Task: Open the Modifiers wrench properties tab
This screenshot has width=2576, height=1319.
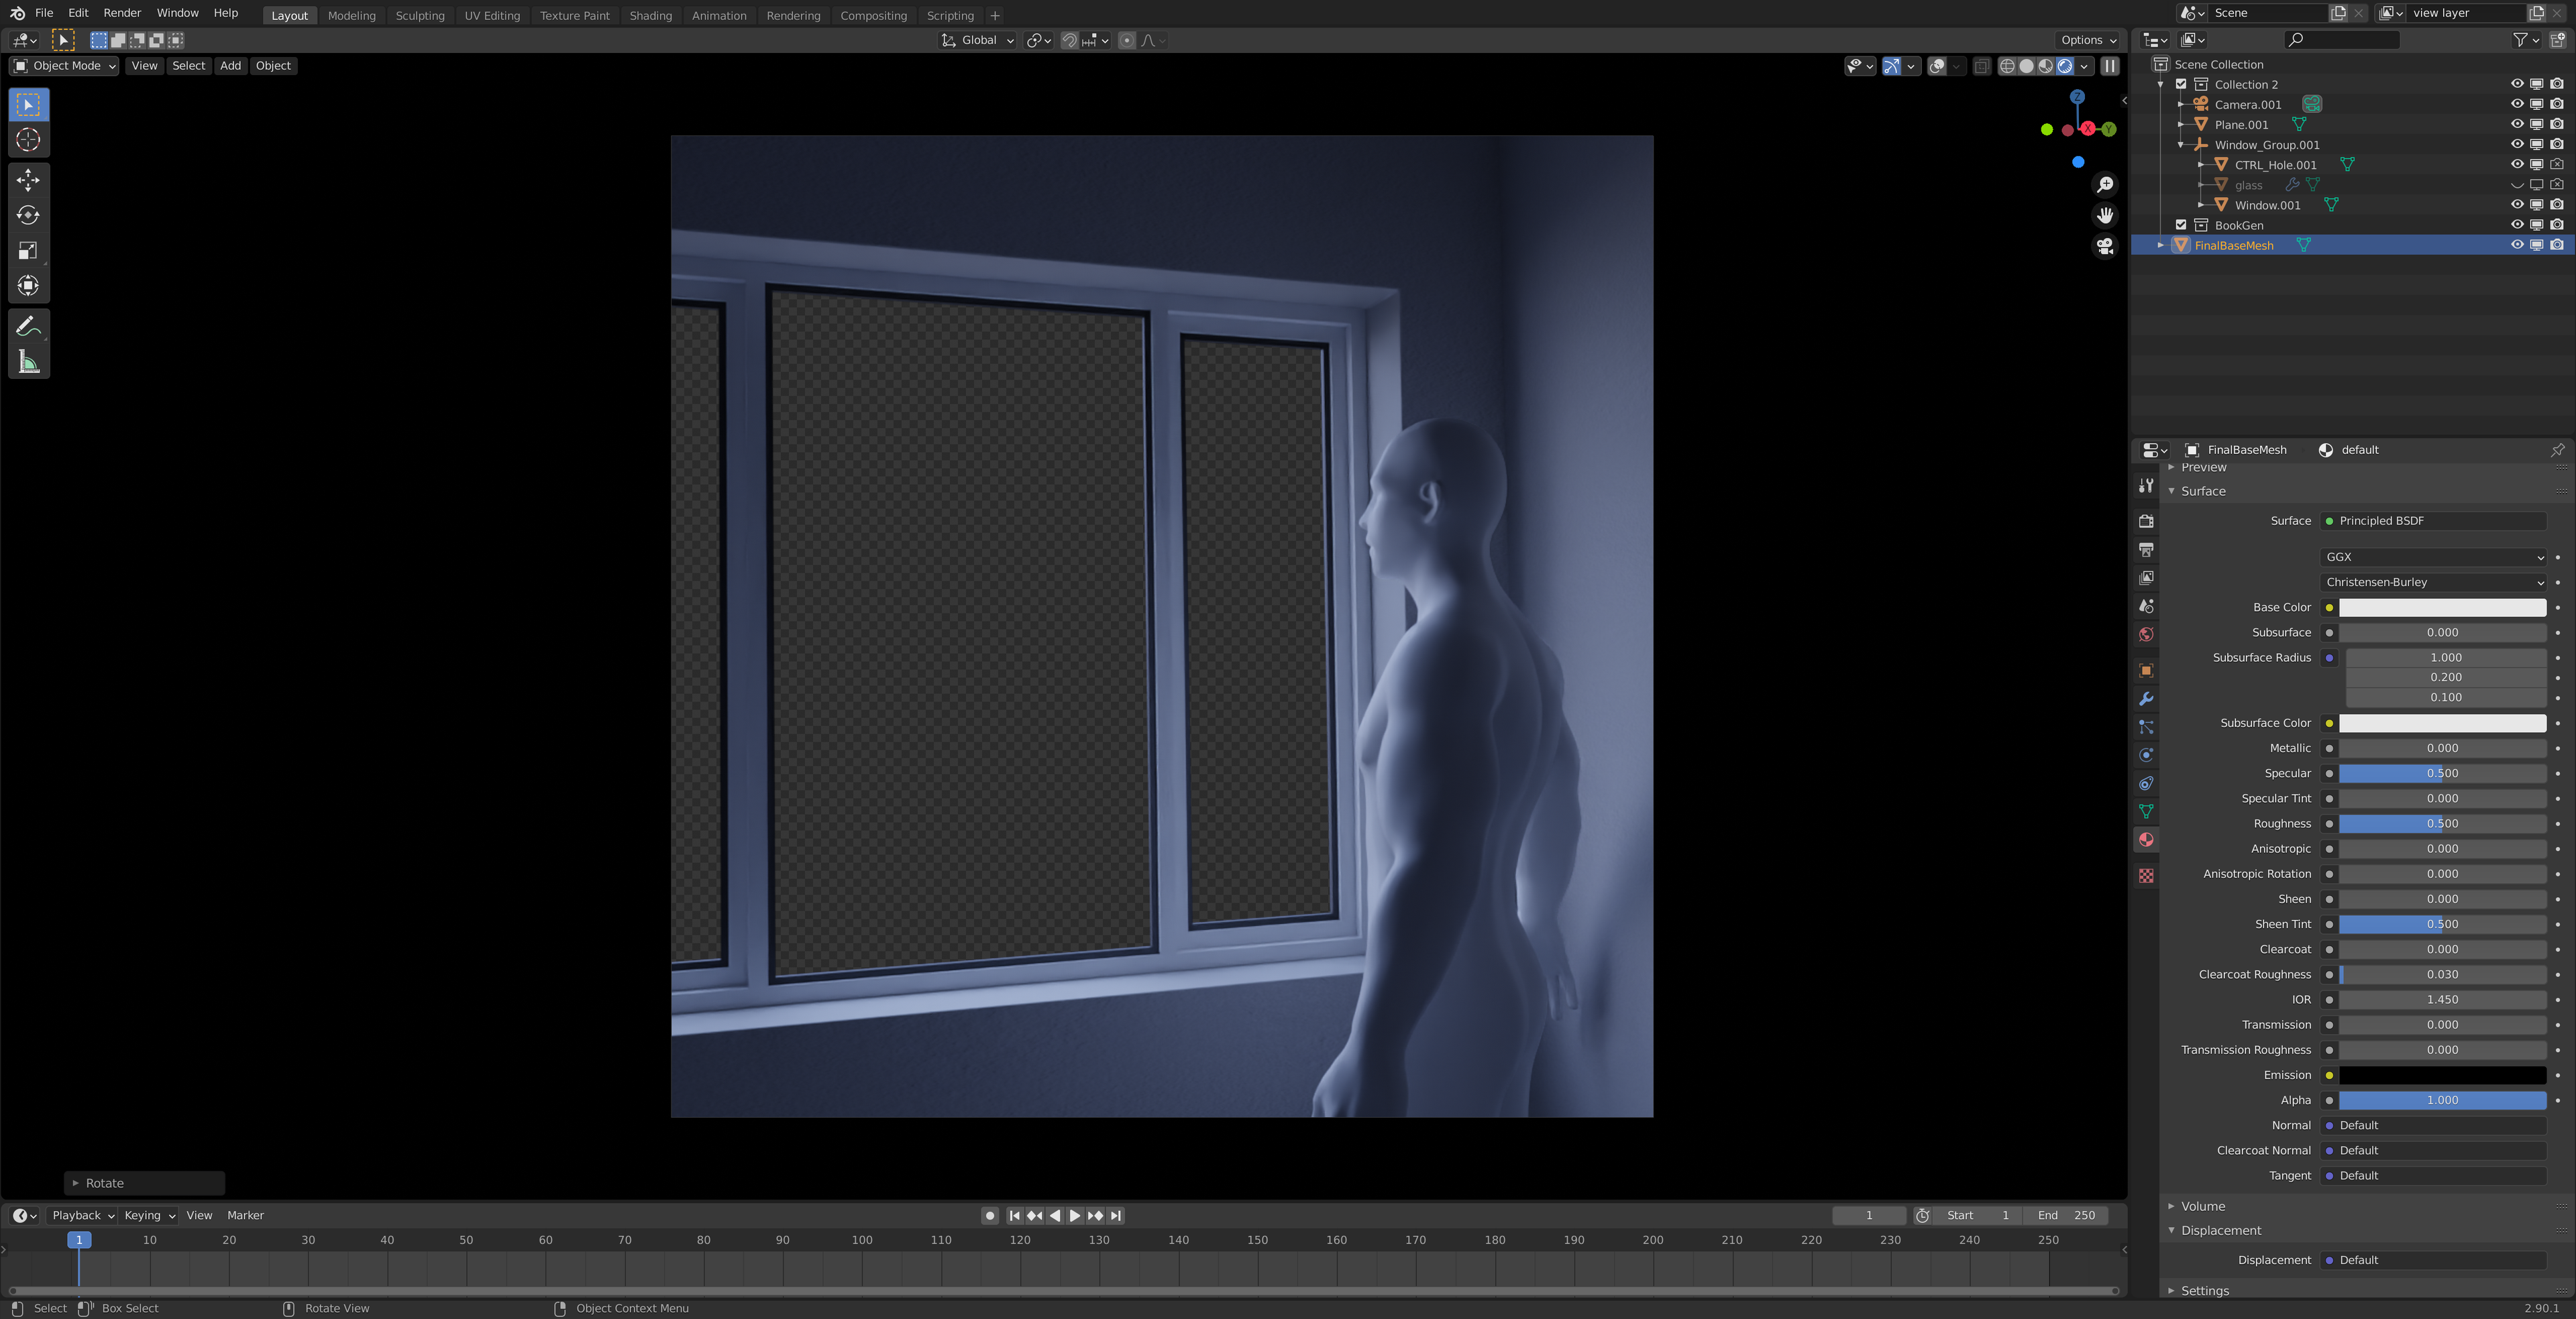Action: pos(2146,699)
